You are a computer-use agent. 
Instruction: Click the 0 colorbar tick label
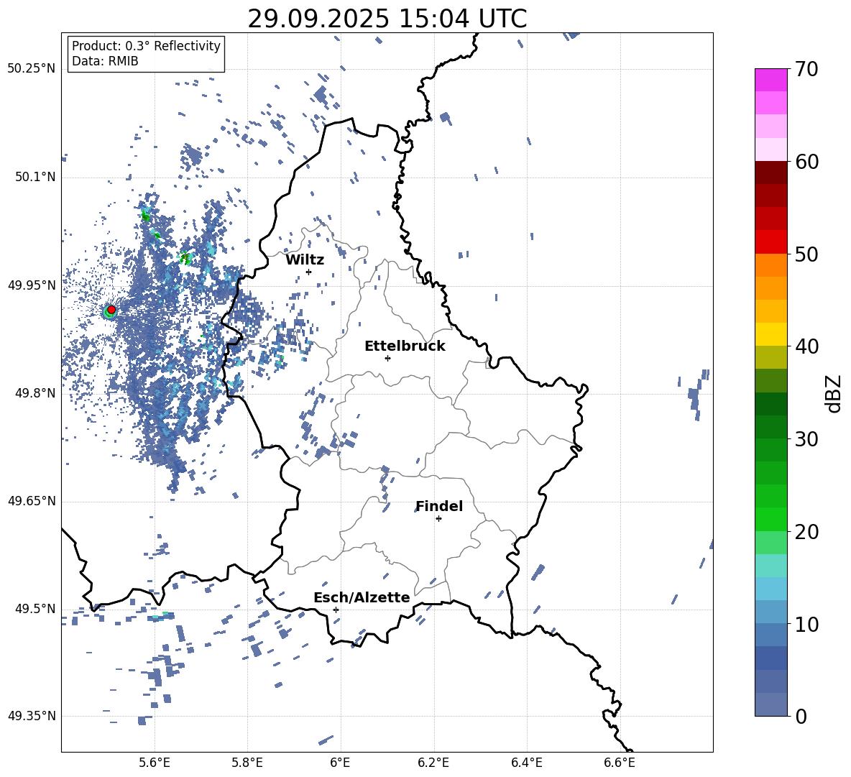point(800,717)
